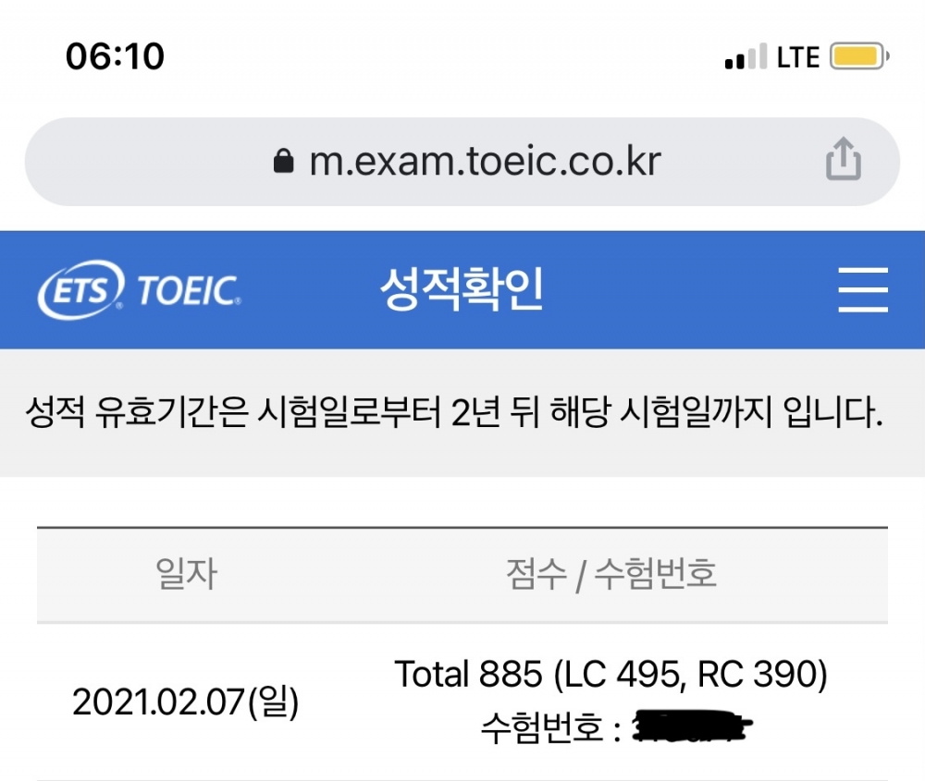Open the hamburger menu icon
This screenshot has width=925, height=781.
tap(863, 289)
